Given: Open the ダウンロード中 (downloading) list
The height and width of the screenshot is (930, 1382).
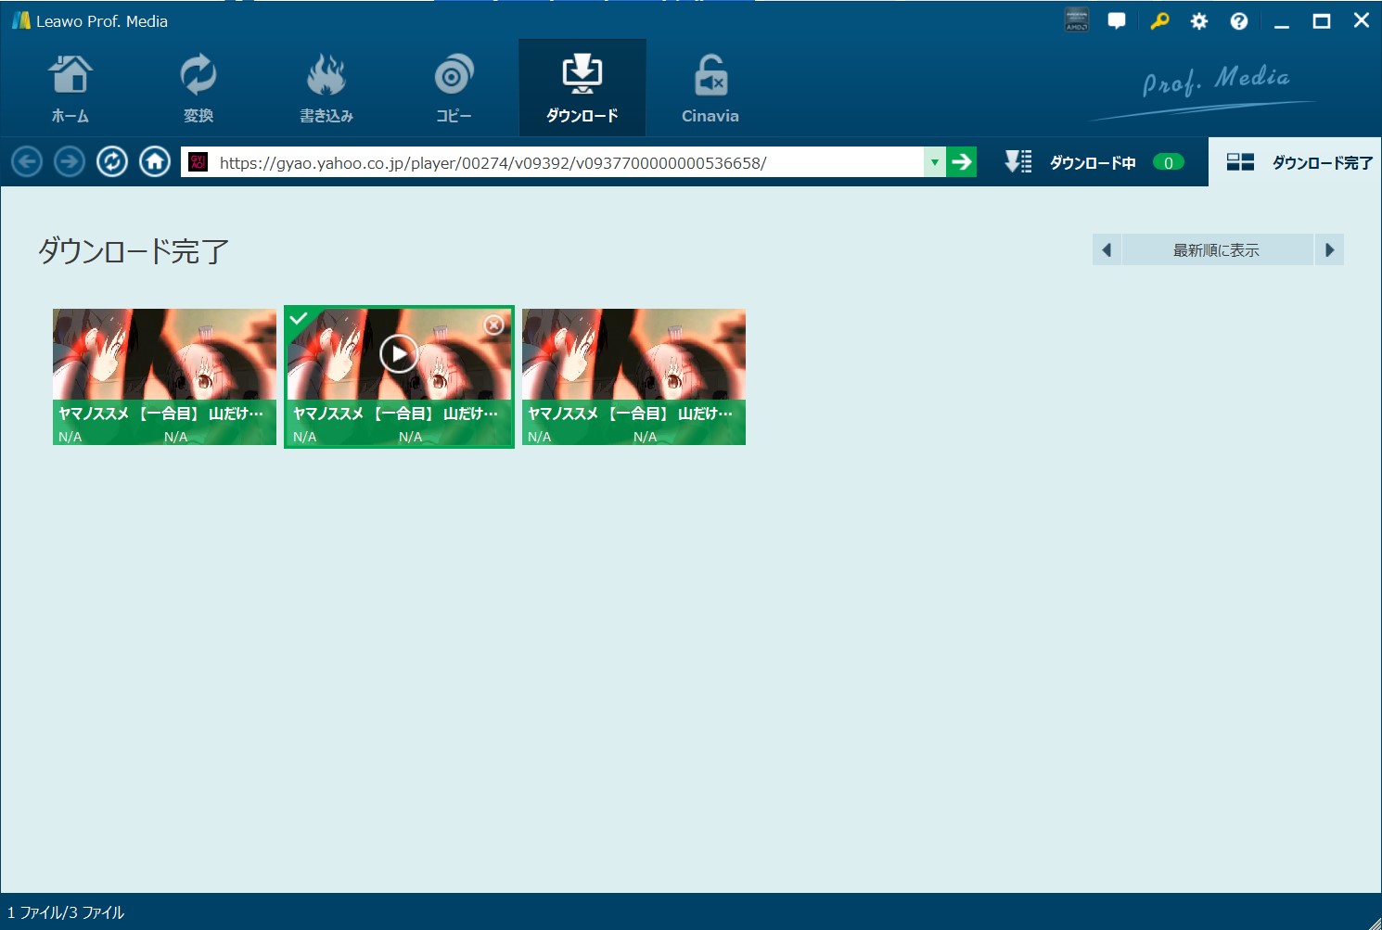Looking at the screenshot, I should pos(1093,162).
